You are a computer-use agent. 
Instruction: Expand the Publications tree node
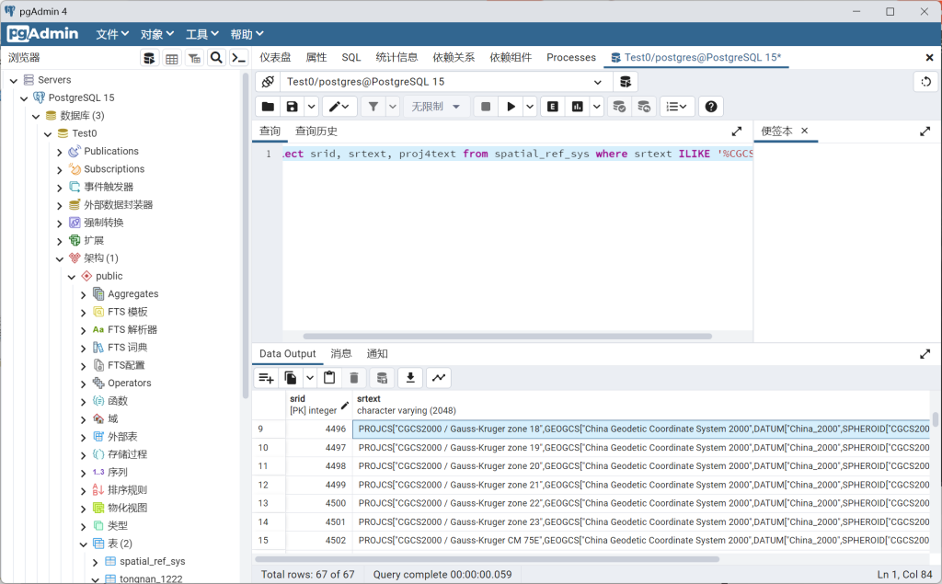point(60,152)
